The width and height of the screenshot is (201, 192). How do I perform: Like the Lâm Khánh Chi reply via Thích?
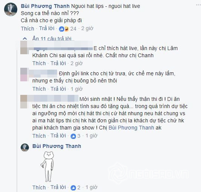39,63
